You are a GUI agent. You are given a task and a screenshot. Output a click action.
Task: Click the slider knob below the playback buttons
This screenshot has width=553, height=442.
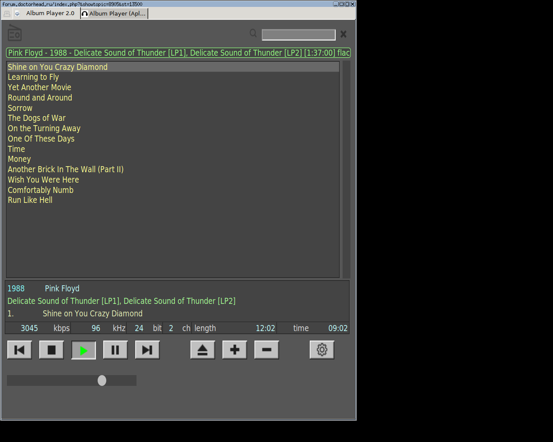[102, 380]
